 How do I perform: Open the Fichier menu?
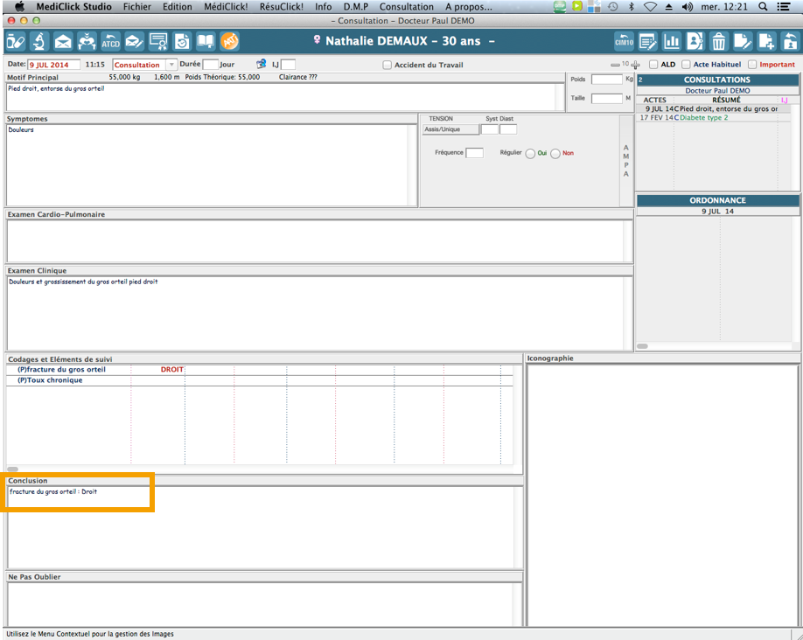(137, 7)
